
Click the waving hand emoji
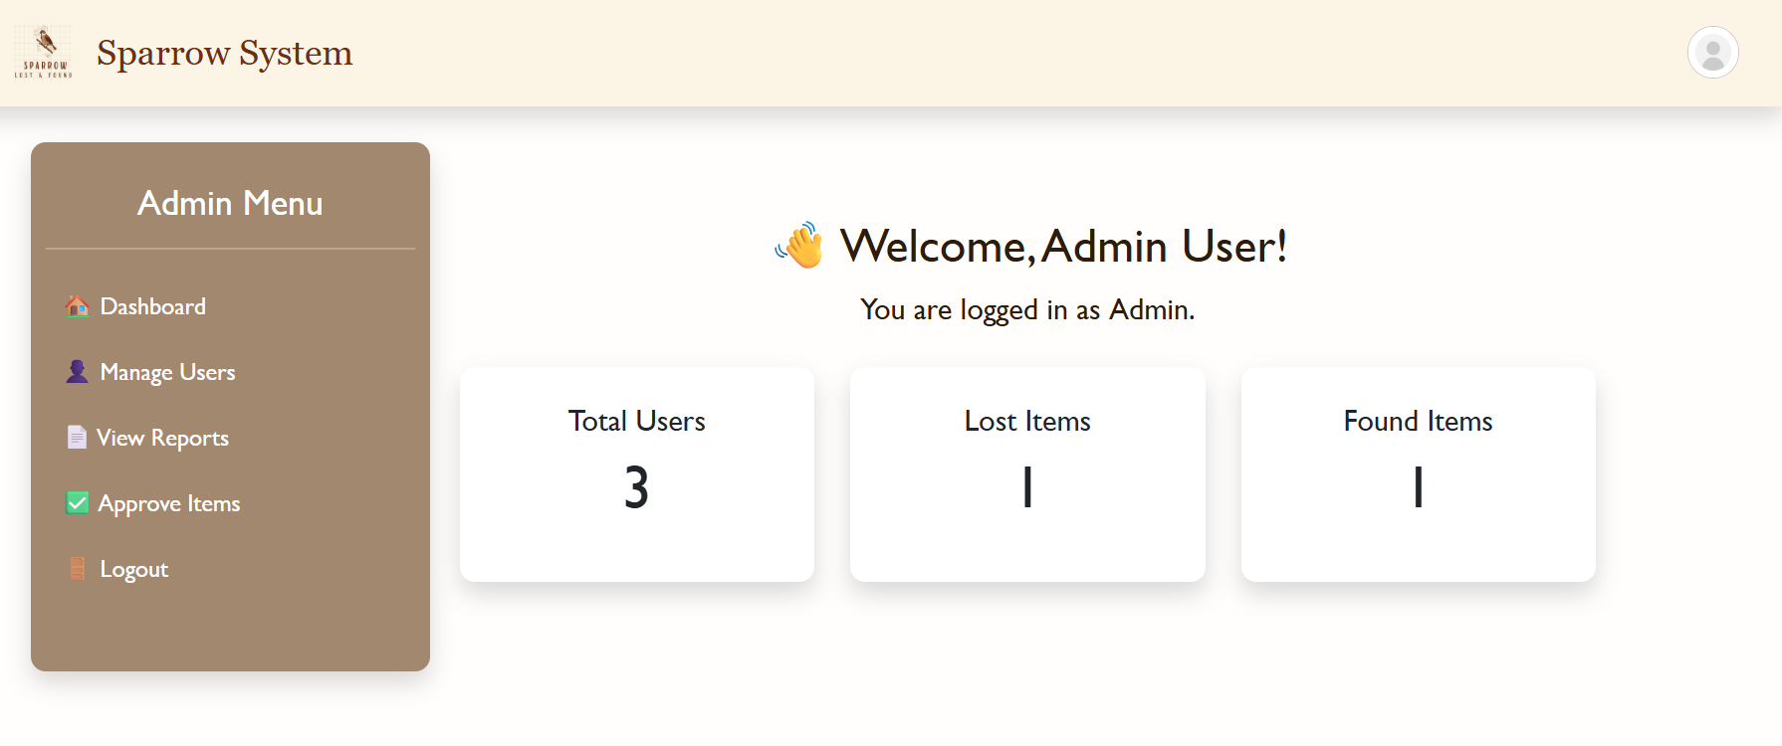800,246
